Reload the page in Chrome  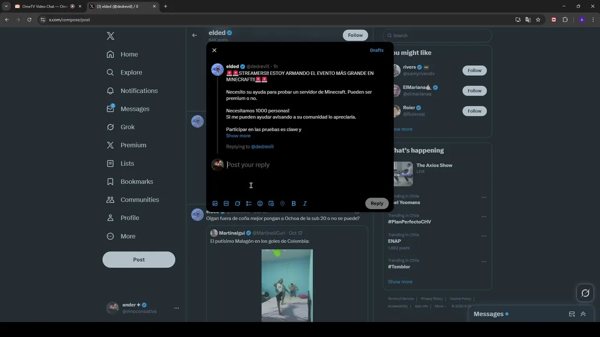[29, 20]
